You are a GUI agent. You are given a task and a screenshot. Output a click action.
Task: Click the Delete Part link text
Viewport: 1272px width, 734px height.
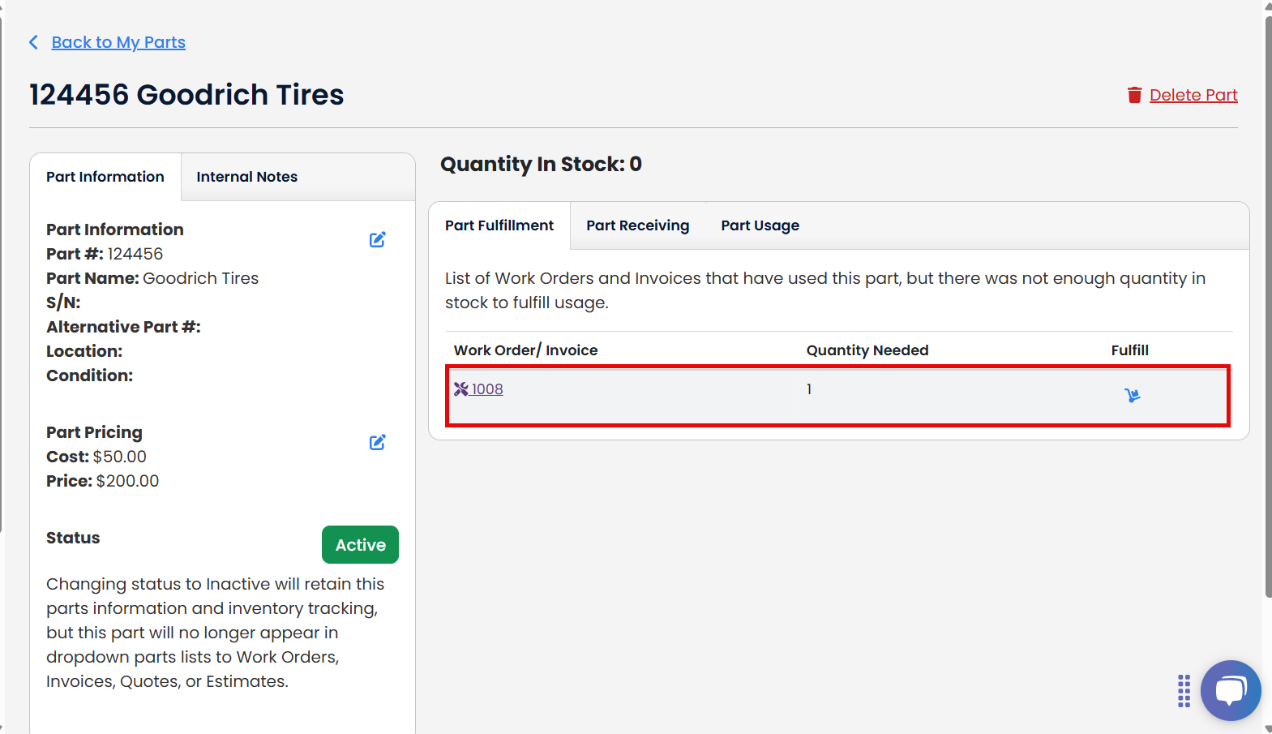click(1193, 95)
